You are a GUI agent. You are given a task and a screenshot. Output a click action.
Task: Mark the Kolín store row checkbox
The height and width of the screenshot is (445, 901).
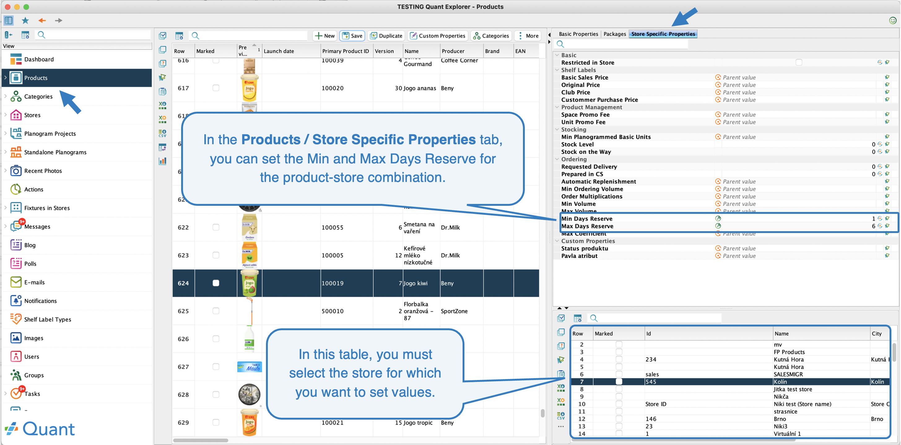pos(619,381)
